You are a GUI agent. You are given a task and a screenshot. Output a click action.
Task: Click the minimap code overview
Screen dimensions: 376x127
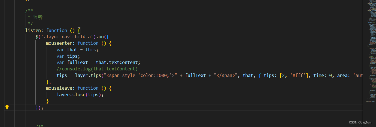pos(369,51)
